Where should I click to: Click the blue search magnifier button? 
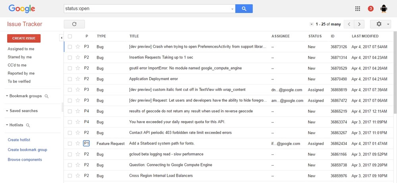pos(244,9)
